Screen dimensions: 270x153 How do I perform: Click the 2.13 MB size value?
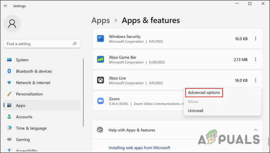[241, 60]
